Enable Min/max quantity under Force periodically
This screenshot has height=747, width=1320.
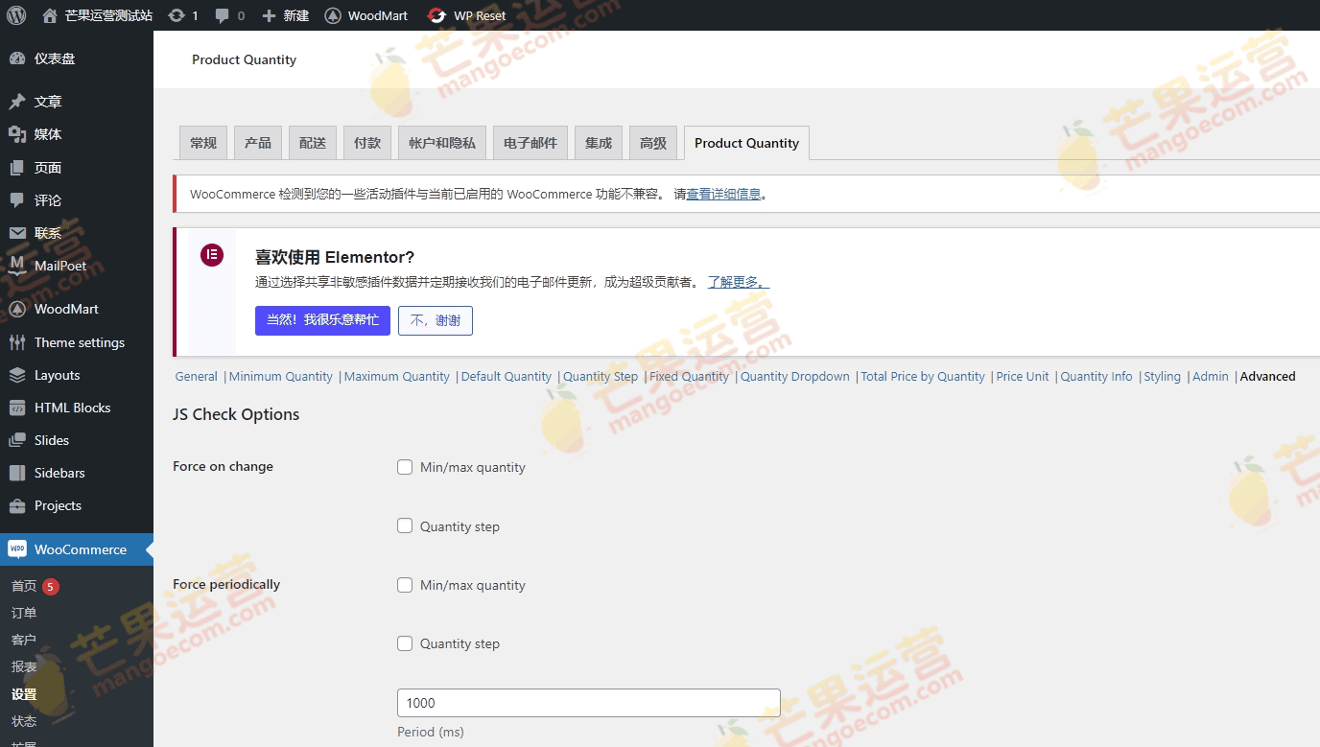(x=405, y=584)
